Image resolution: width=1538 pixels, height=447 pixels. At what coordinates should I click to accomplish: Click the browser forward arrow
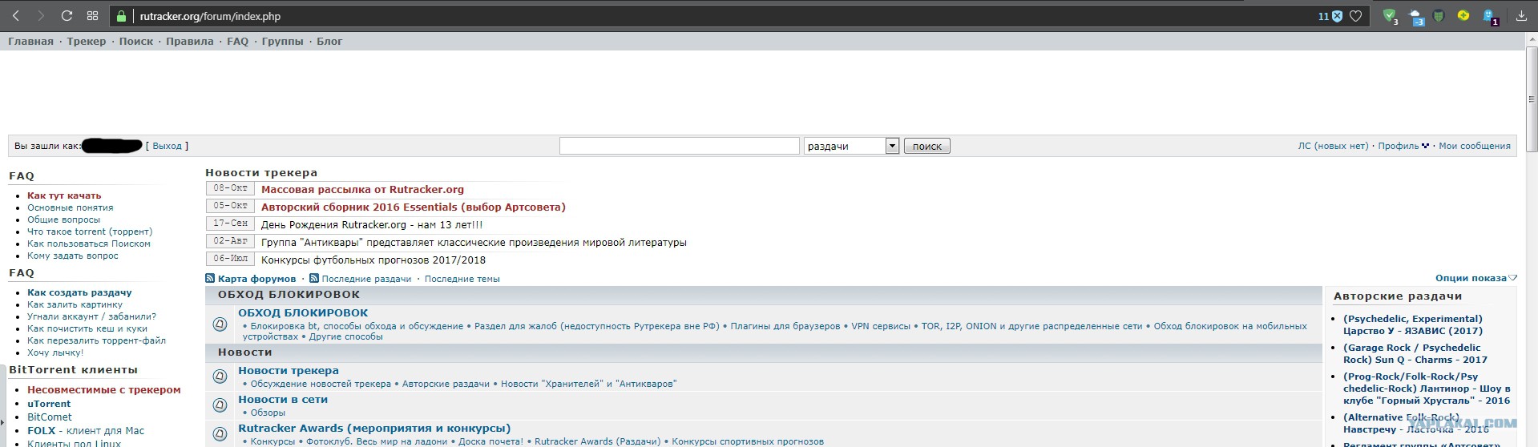[41, 16]
